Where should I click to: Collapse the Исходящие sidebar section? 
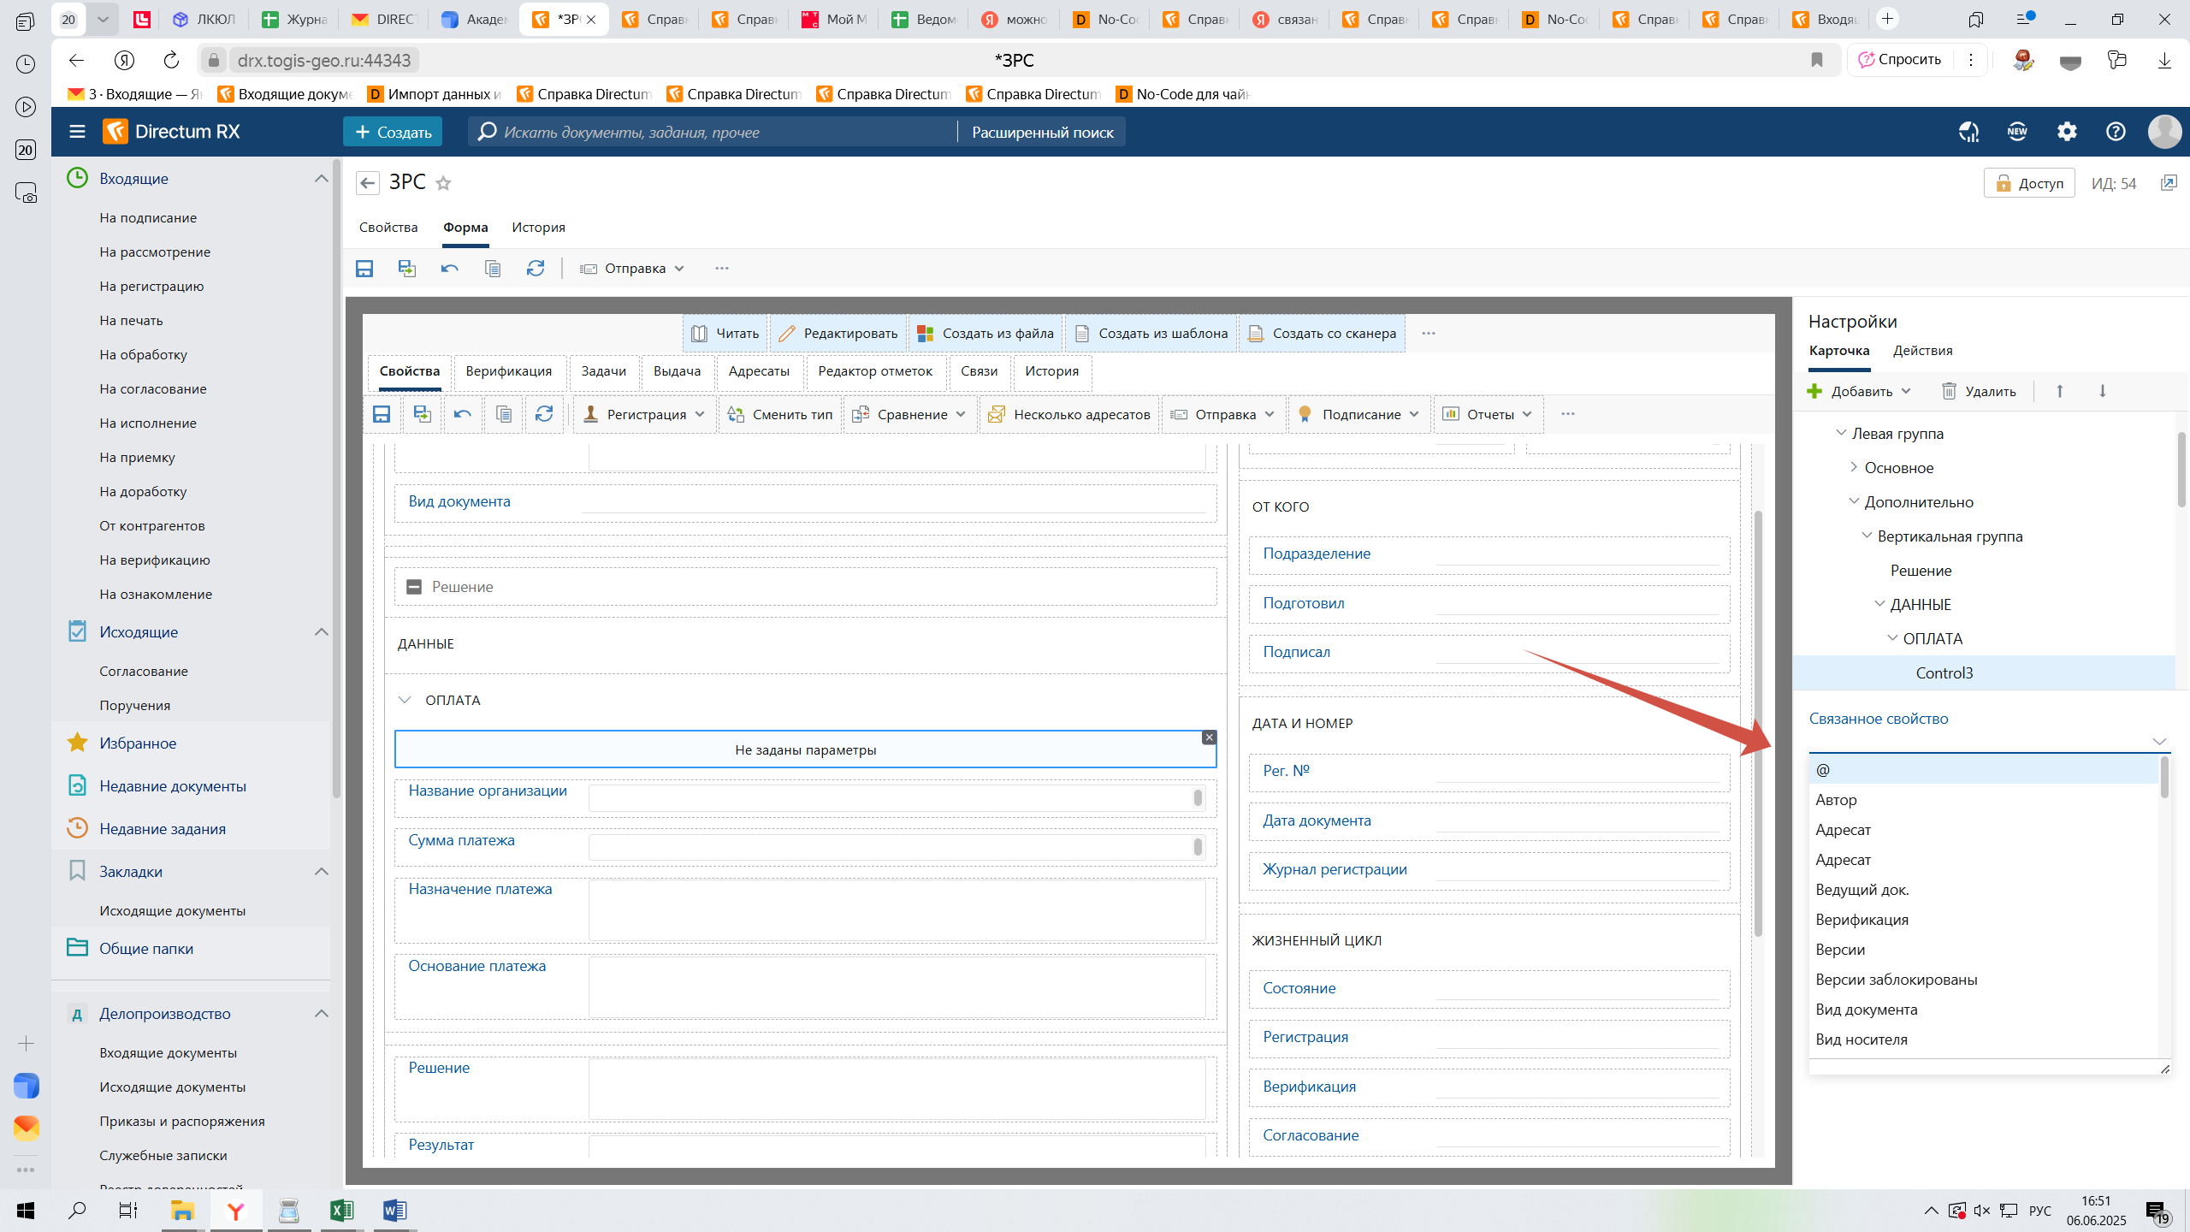coord(322,632)
